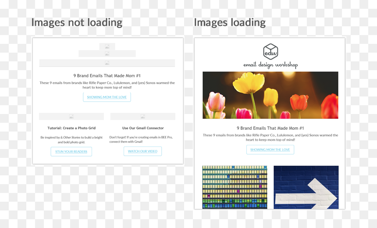Click the wide broken hero image placeholder
The height and width of the screenshot is (228, 377).
pyautogui.click(x=107, y=63)
